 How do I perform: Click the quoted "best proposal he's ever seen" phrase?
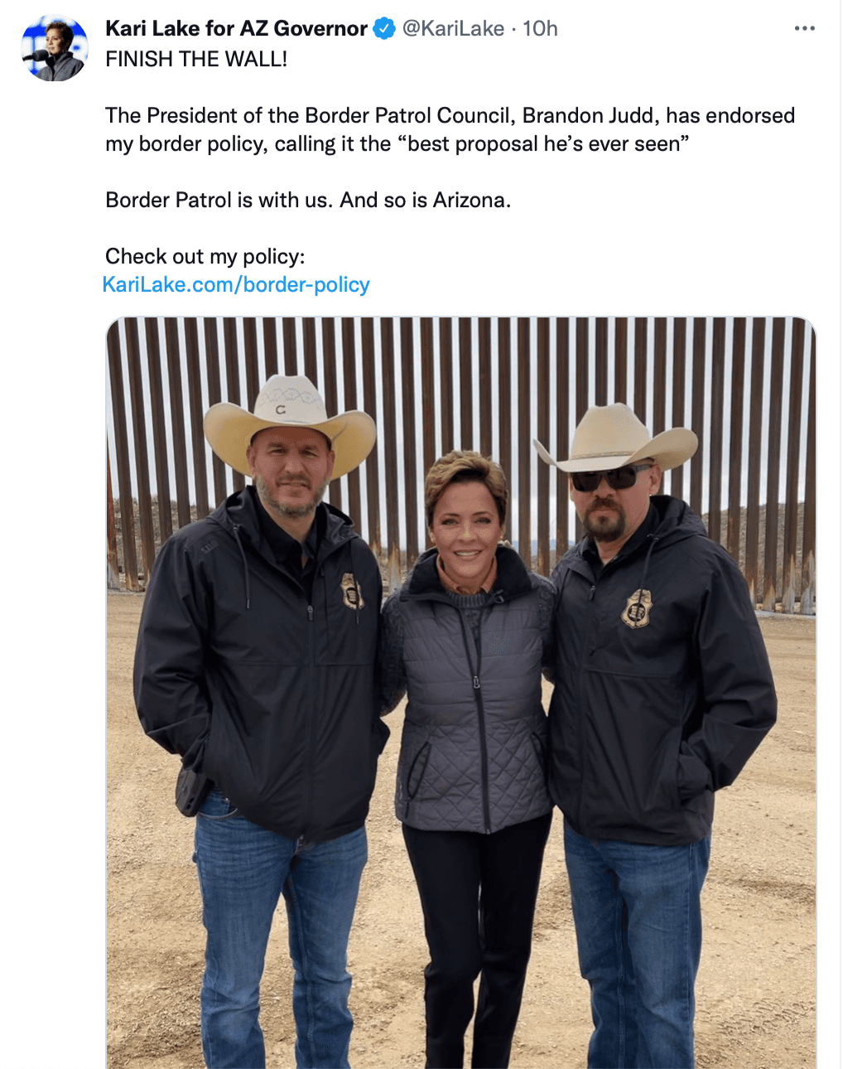tap(543, 143)
